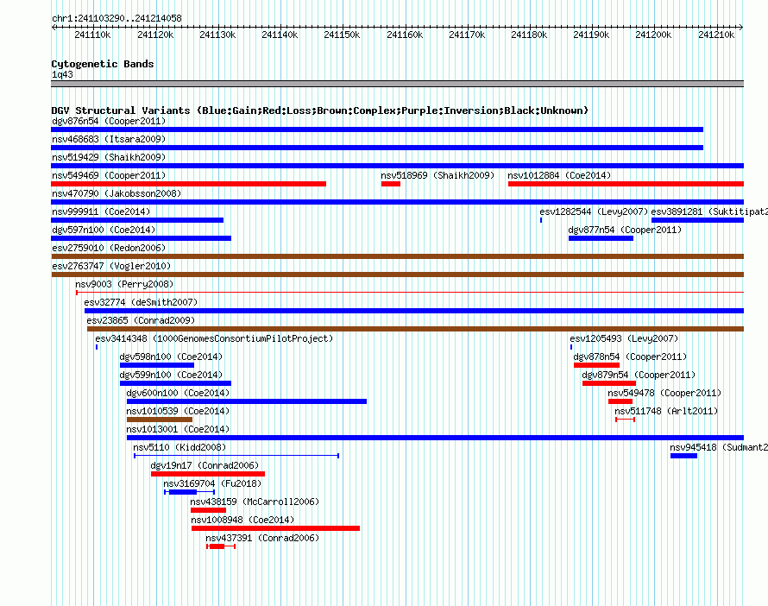
Task: Select the esv1205493 (Levy2007) label
Action: pos(624,338)
